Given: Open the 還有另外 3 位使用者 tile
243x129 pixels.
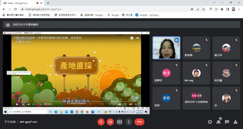Looking at the screenshot, I should pyautogui.click(x=196, y=98).
